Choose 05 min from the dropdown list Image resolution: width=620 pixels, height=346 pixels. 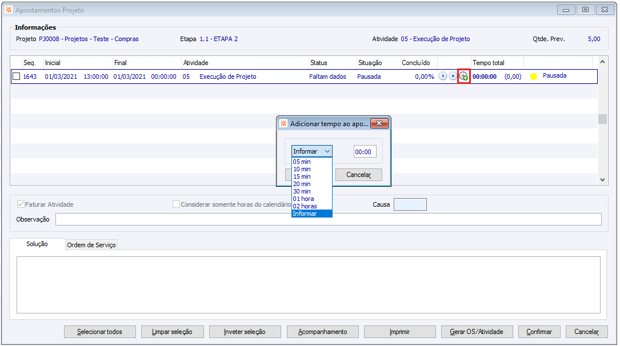click(x=311, y=162)
